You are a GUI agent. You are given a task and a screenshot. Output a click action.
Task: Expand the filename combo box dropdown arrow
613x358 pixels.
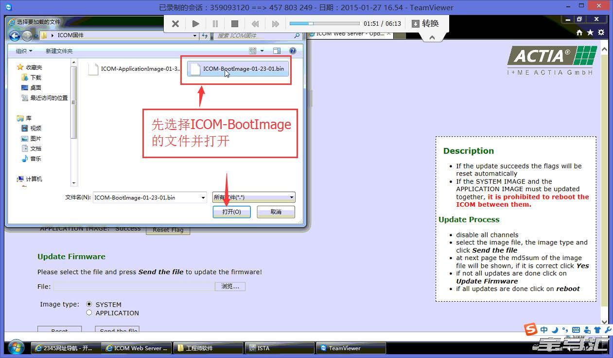click(203, 197)
